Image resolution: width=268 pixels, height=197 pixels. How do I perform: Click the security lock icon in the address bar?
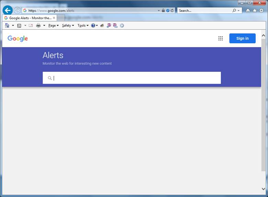pos(163,11)
